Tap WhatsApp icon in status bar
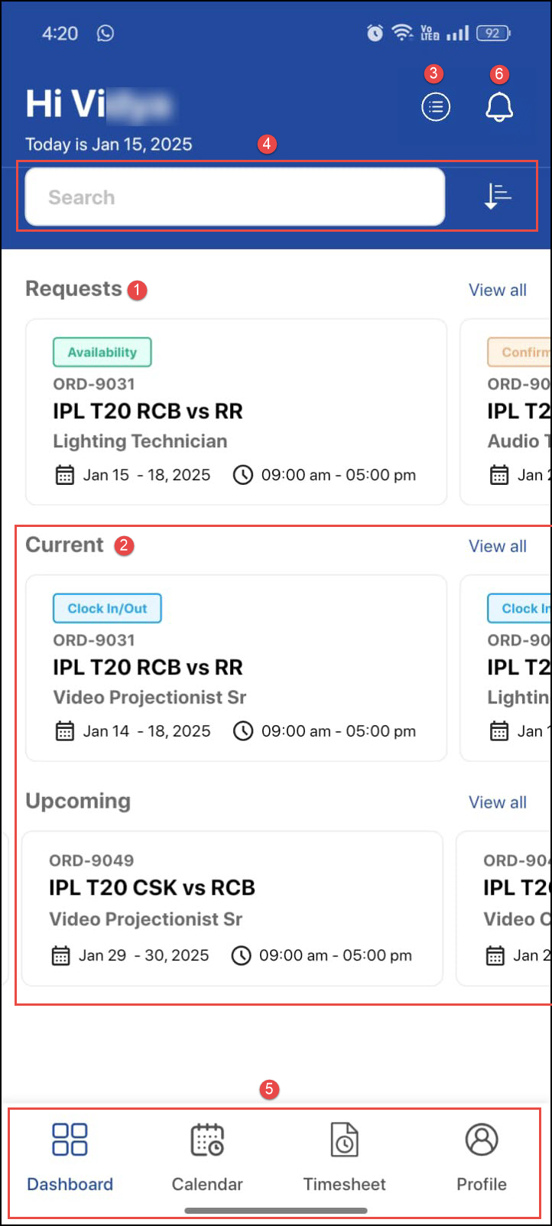Viewport: 552px width, 1226px height. pyautogui.click(x=106, y=33)
